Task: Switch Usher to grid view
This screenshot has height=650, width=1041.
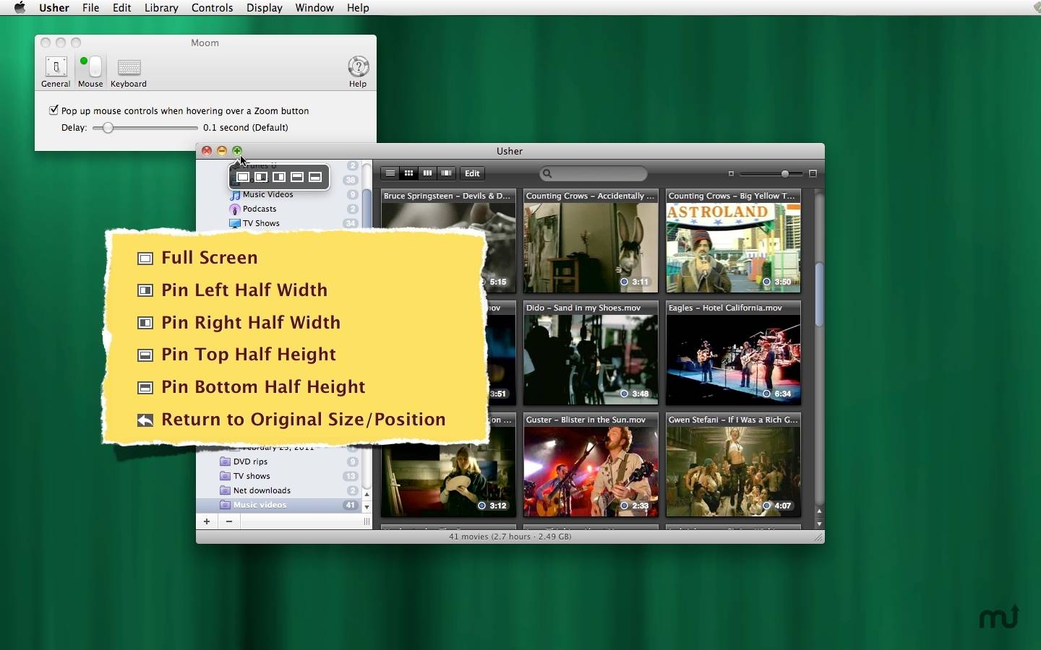Action: (x=409, y=173)
